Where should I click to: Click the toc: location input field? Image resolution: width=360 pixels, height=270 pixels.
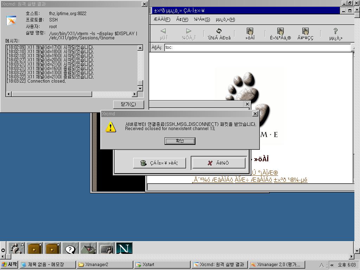click(x=257, y=47)
